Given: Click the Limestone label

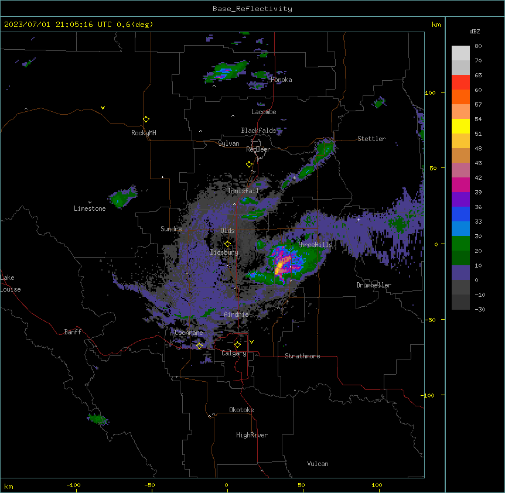Looking at the screenshot, I should [90, 208].
